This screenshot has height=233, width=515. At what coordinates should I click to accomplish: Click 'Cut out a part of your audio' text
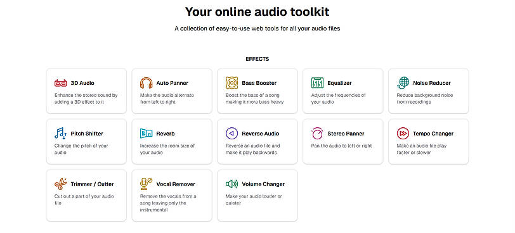pyautogui.click(x=84, y=196)
